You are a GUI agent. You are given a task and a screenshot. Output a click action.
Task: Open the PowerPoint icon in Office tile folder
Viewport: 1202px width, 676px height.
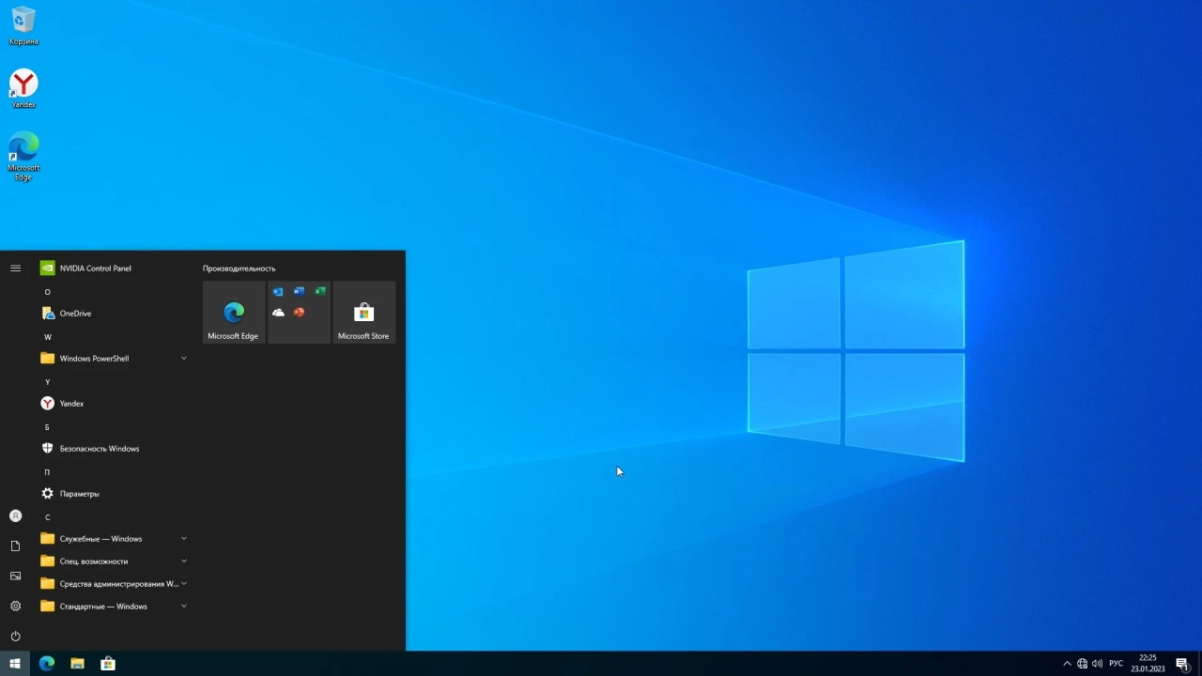point(299,313)
